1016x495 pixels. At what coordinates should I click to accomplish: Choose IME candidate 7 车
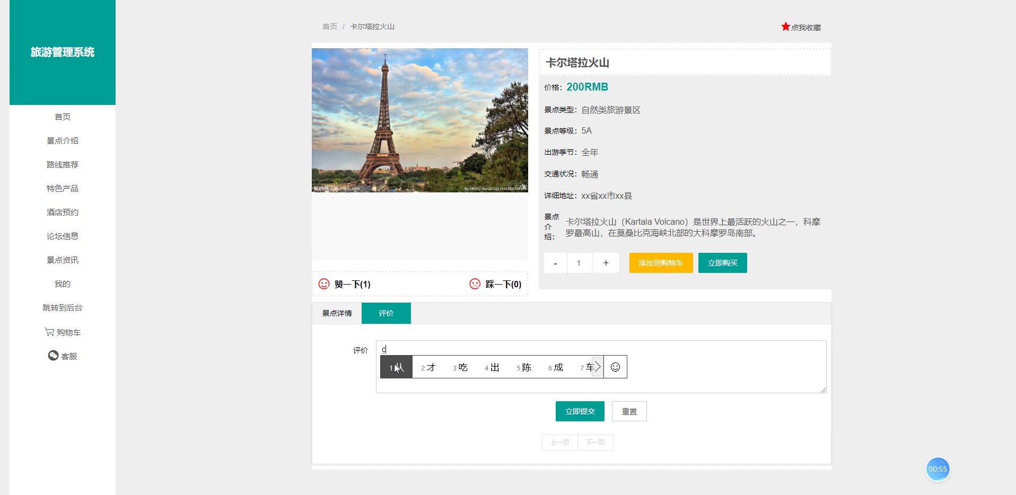(x=586, y=367)
